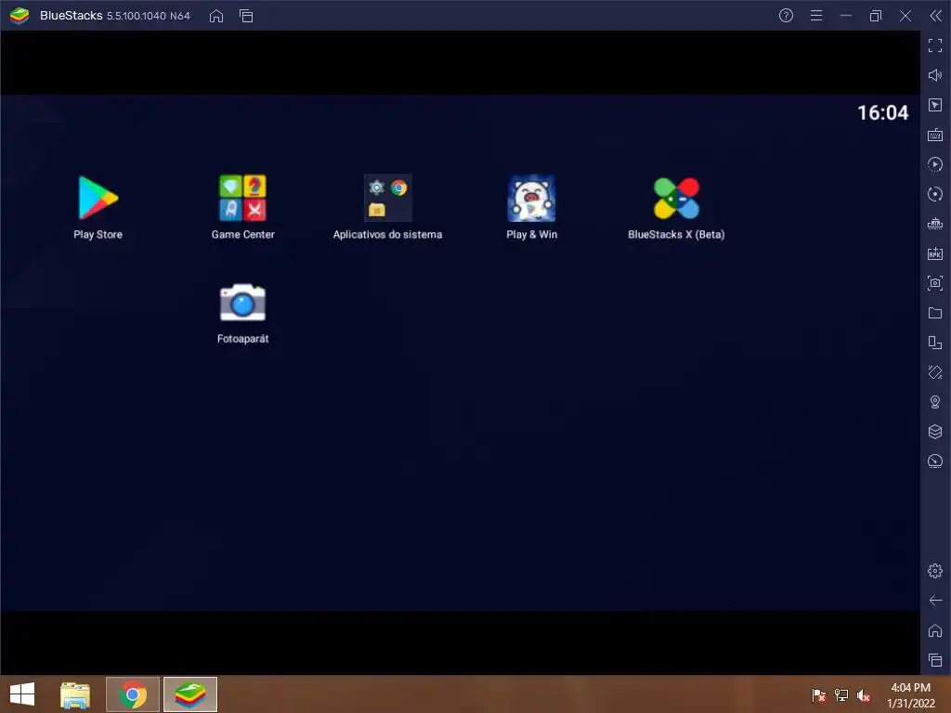Lock the mouse cursor from sidebar

pos(935,105)
